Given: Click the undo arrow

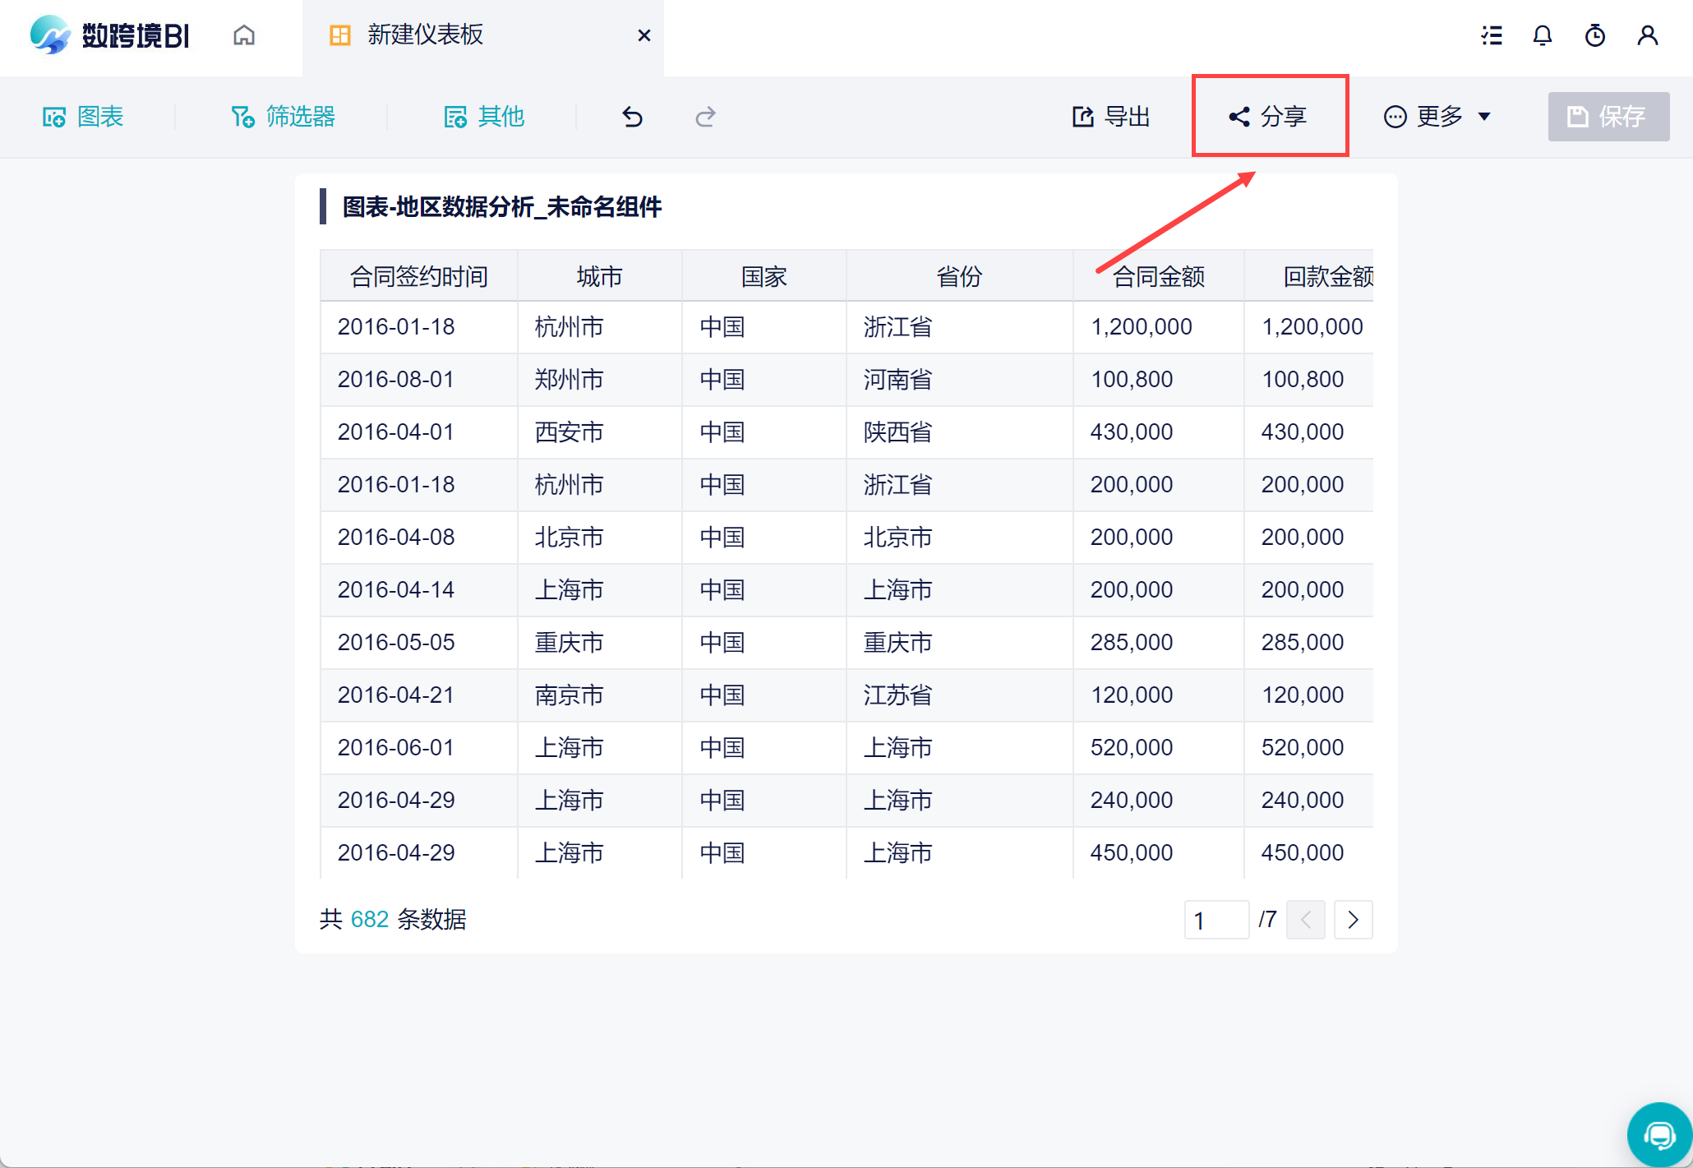Looking at the screenshot, I should coord(632,117).
